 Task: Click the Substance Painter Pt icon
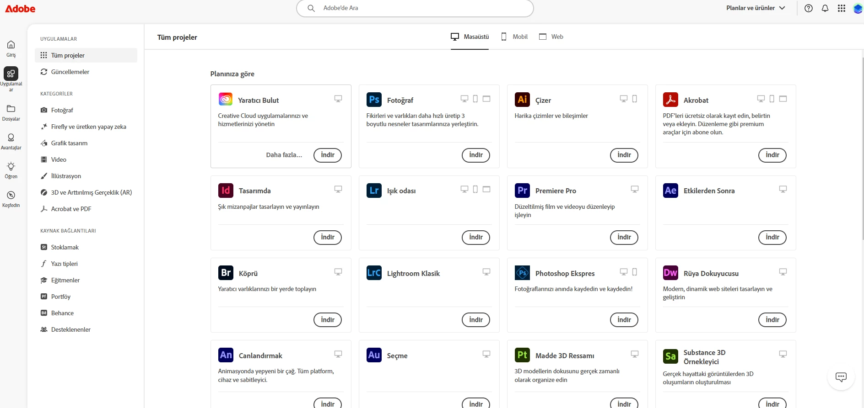522,355
